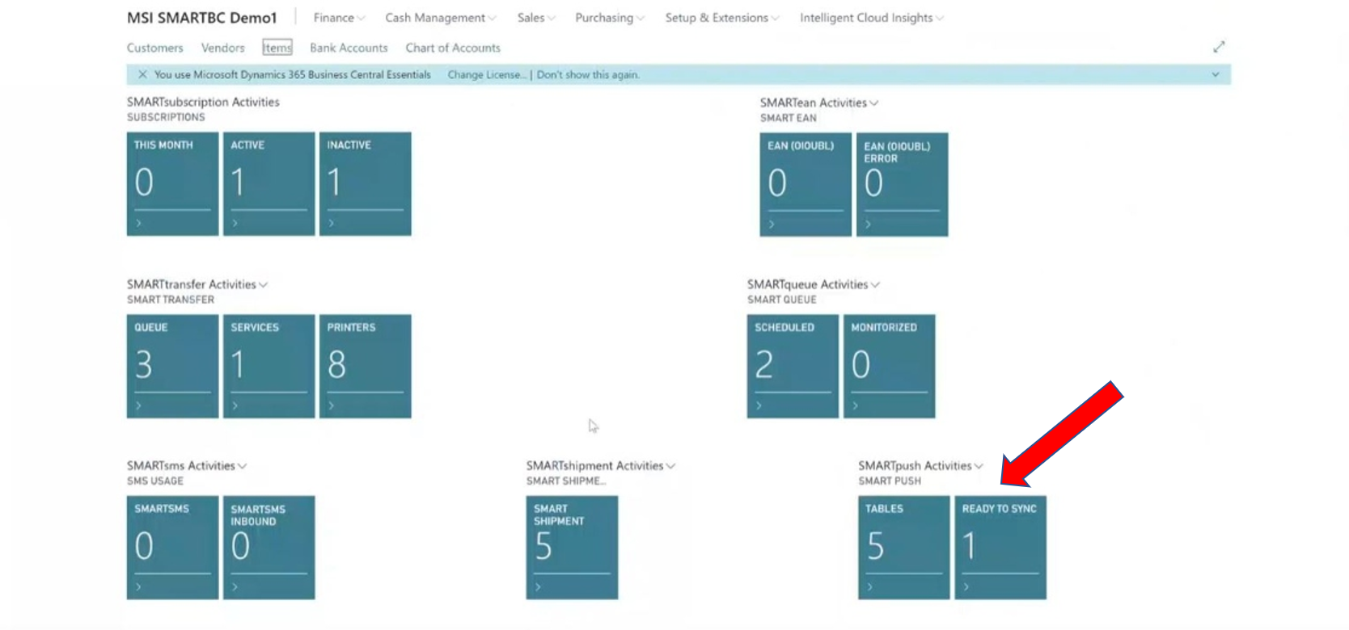Open the Tables tile under SMARTpush
The width and height of the screenshot is (1349, 630).
(x=904, y=548)
